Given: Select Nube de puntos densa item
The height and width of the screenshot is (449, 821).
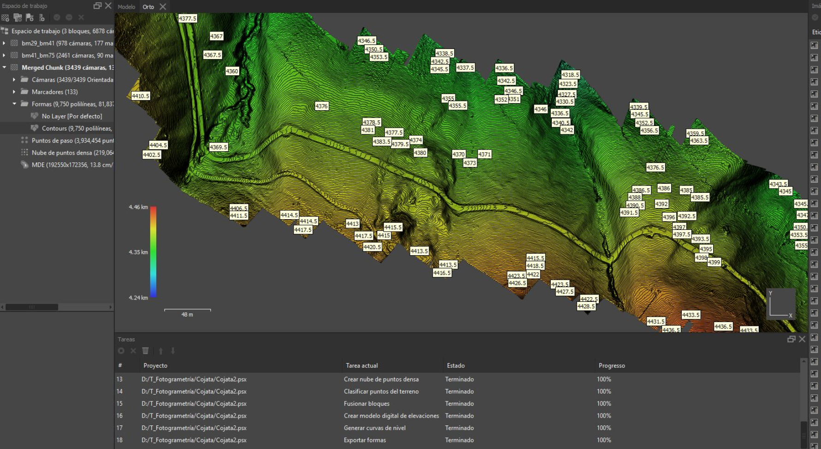Looking at the screenshot, I should tap(72, 153).
